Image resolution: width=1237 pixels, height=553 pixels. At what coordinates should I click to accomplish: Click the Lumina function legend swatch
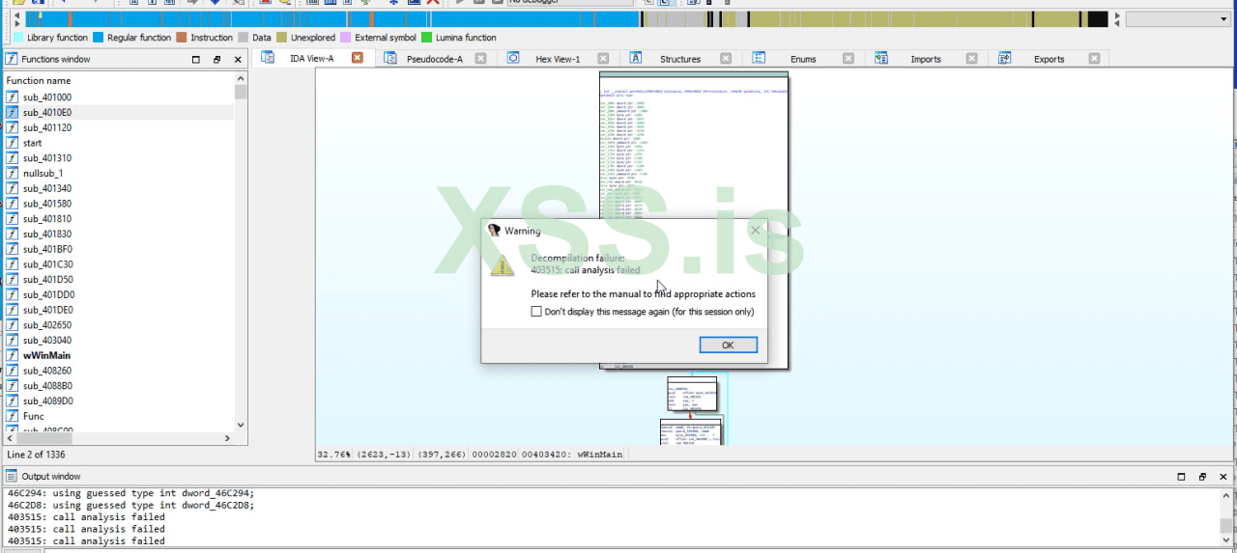(x=426, y=38)
